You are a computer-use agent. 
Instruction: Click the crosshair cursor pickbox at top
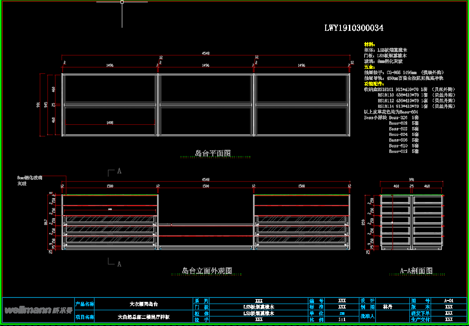click(x=122, y=2)
